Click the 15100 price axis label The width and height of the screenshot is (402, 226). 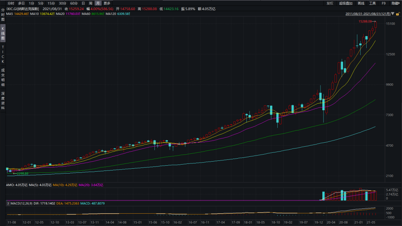(390, 23)
